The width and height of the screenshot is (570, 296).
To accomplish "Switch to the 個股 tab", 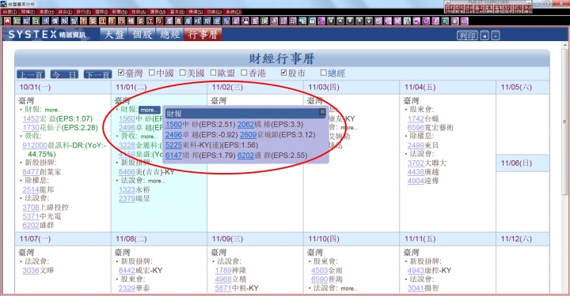I will [x=142, y=35].
